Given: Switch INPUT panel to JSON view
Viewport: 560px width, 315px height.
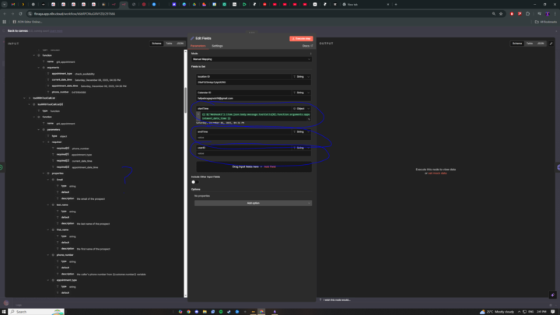Looking at the screenshot, I should coord(180,44).
